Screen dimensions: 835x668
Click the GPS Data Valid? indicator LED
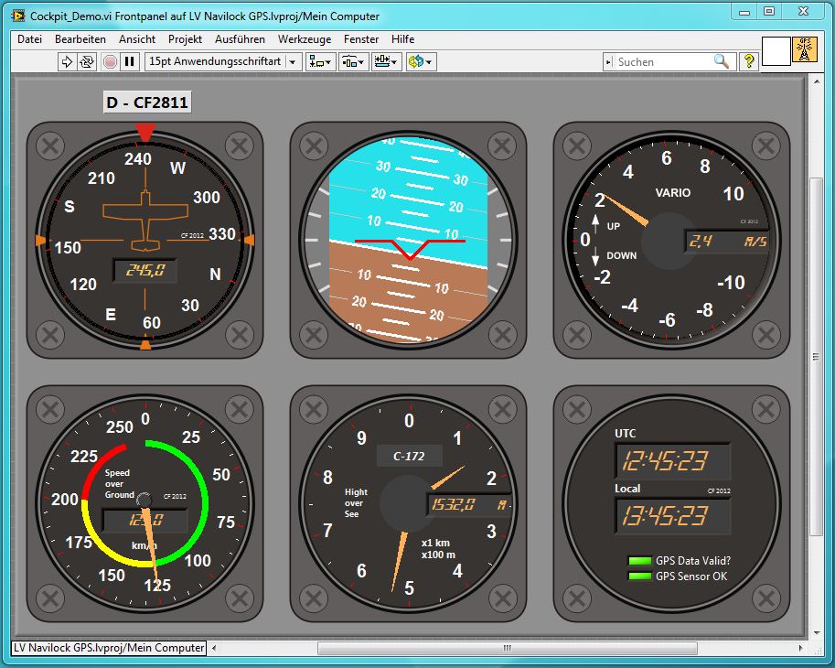(x=638, y=561)
